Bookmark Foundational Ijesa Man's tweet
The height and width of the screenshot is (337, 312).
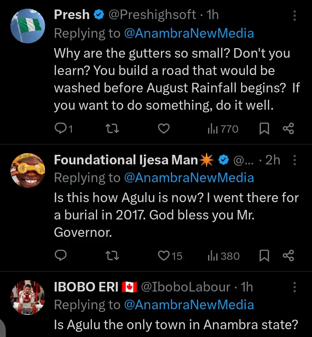[264, 255]
